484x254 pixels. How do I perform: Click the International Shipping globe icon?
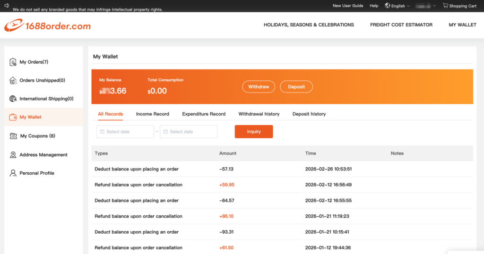tap(13, 99)
